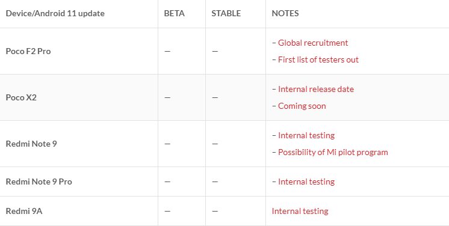
Task: Open Possibility of Mi pilot program link
Action: click(x=333, y=153)
